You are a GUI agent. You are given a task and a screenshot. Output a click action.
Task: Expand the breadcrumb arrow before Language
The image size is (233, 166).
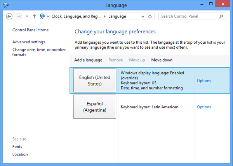105,16
